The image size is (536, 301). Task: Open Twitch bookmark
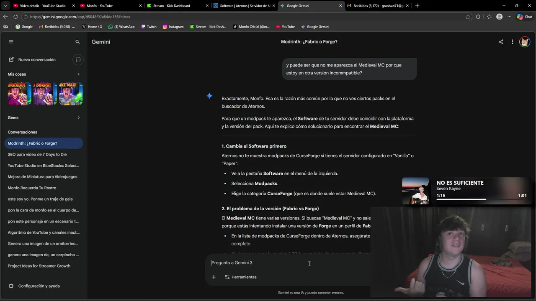[149, 26]
